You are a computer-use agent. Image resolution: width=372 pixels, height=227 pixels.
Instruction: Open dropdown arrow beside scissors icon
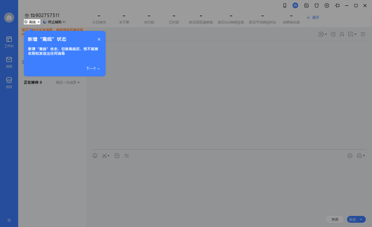108,156
